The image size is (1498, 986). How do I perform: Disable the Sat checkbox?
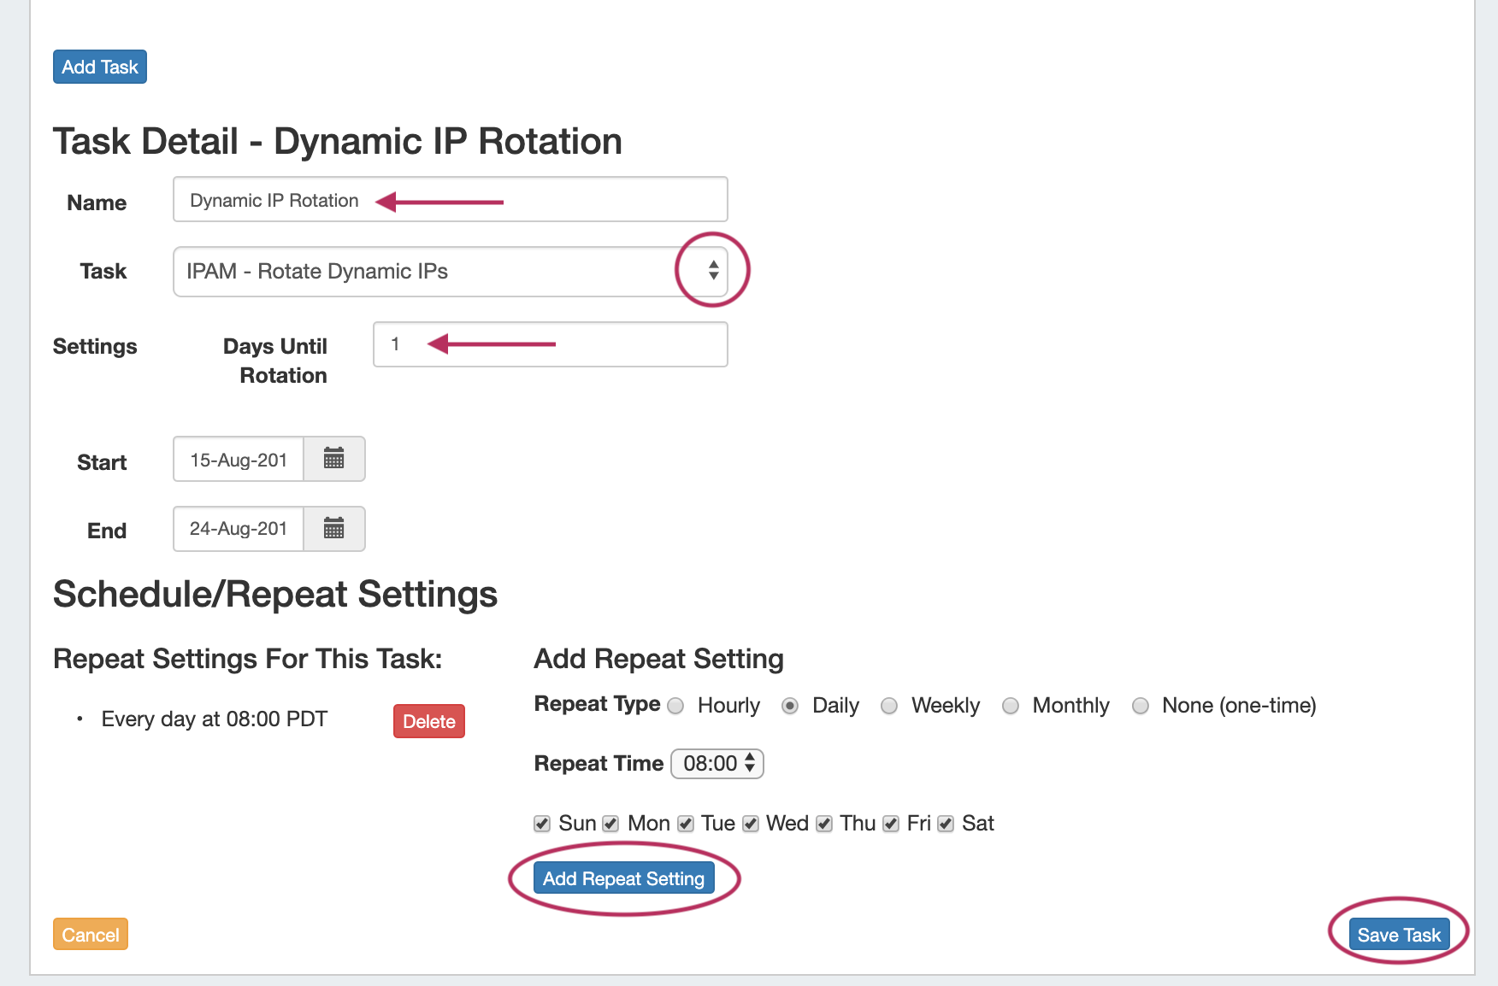(946, 824)
